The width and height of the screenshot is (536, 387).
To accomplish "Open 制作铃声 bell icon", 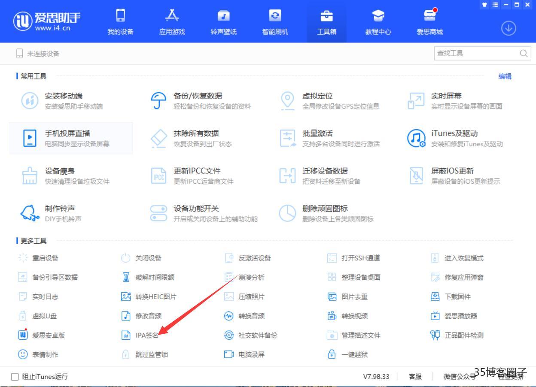I will pos(30,213).
